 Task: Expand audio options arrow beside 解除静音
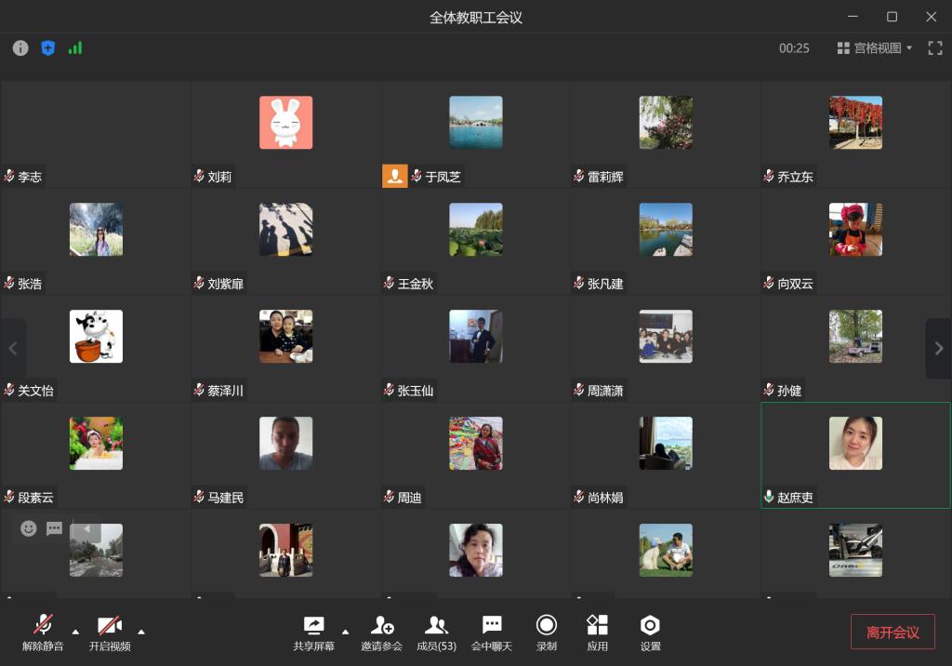75,632
